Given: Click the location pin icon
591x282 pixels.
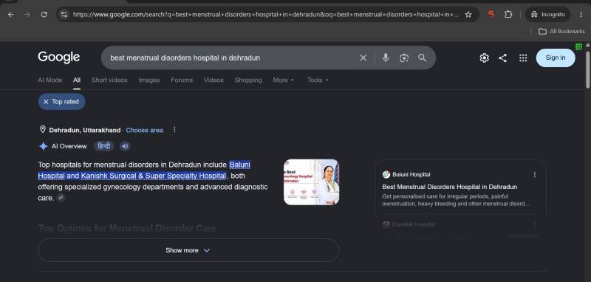Looking at the screenshot, I should click(43, 129).
